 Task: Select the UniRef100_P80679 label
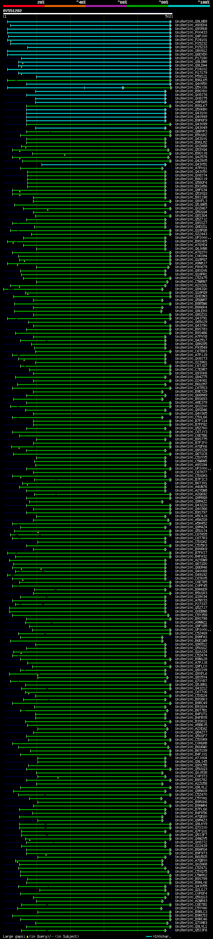click(191, 267)
